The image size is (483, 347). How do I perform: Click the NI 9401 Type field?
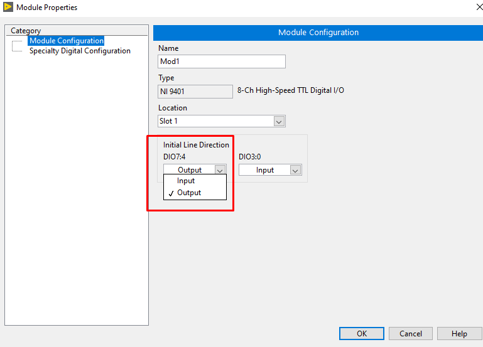click(x=195, y=92)
